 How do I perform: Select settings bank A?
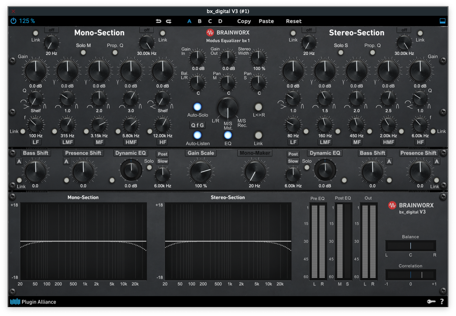[189, 21]
